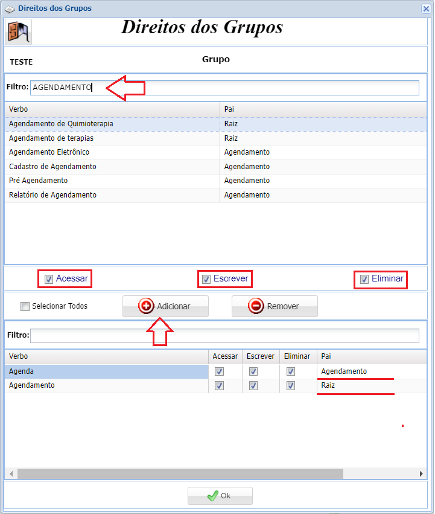Screen dimensions: 435x514
Task: Toggle the Escrever checkbox
Action: [x=206, y=279]
